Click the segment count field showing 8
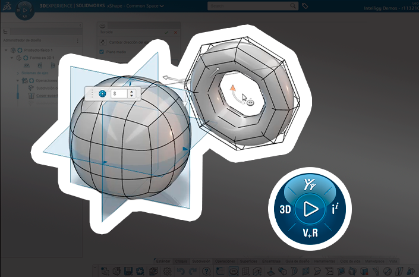This screenshot has height=277, width=419. [119, 93]
